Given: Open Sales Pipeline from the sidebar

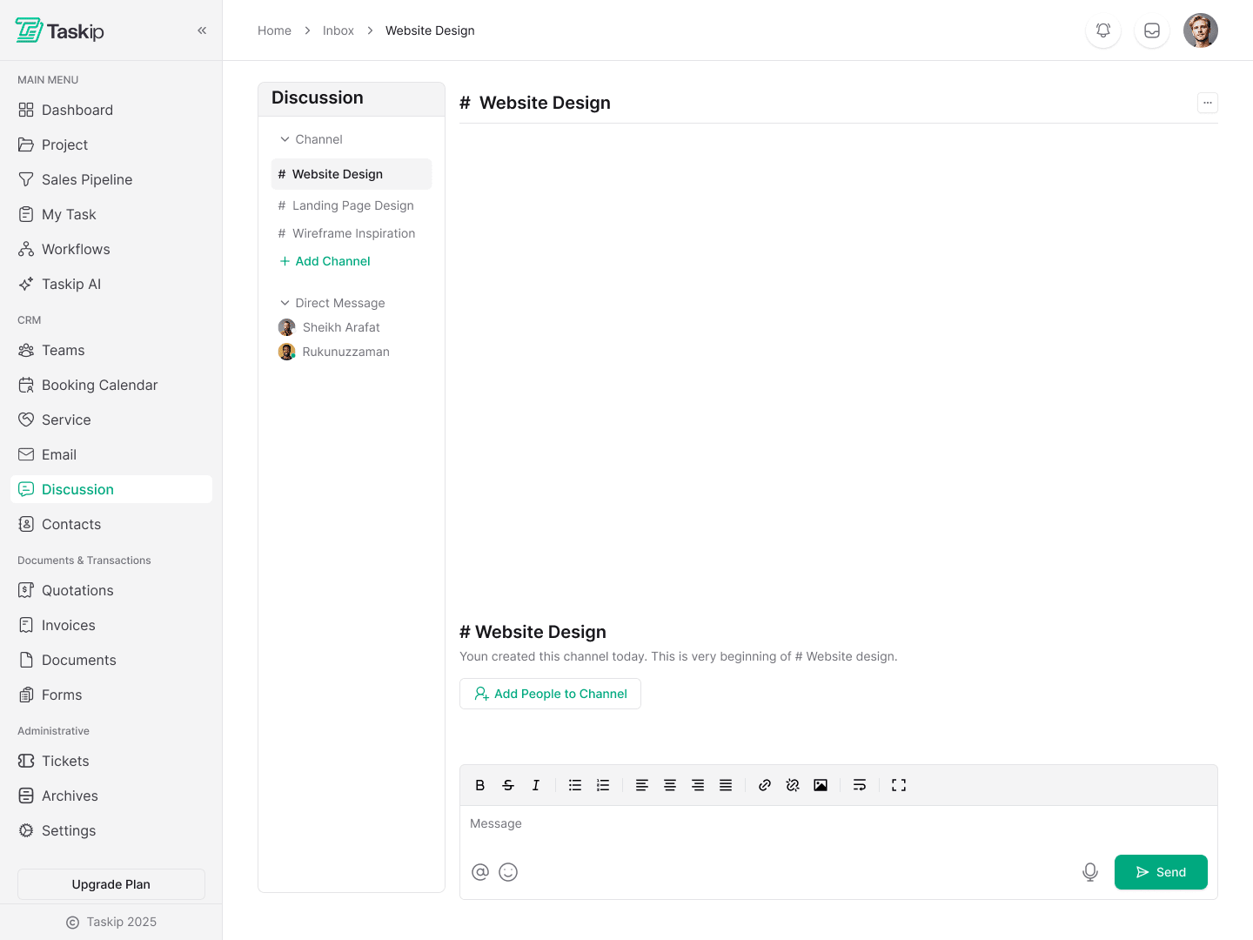Looking at the screenshot, I should (87, 179).
